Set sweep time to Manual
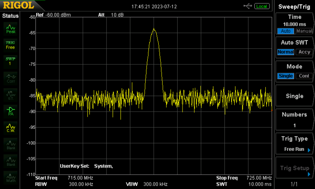The image size is (315, 189). (x=304, y=31)
